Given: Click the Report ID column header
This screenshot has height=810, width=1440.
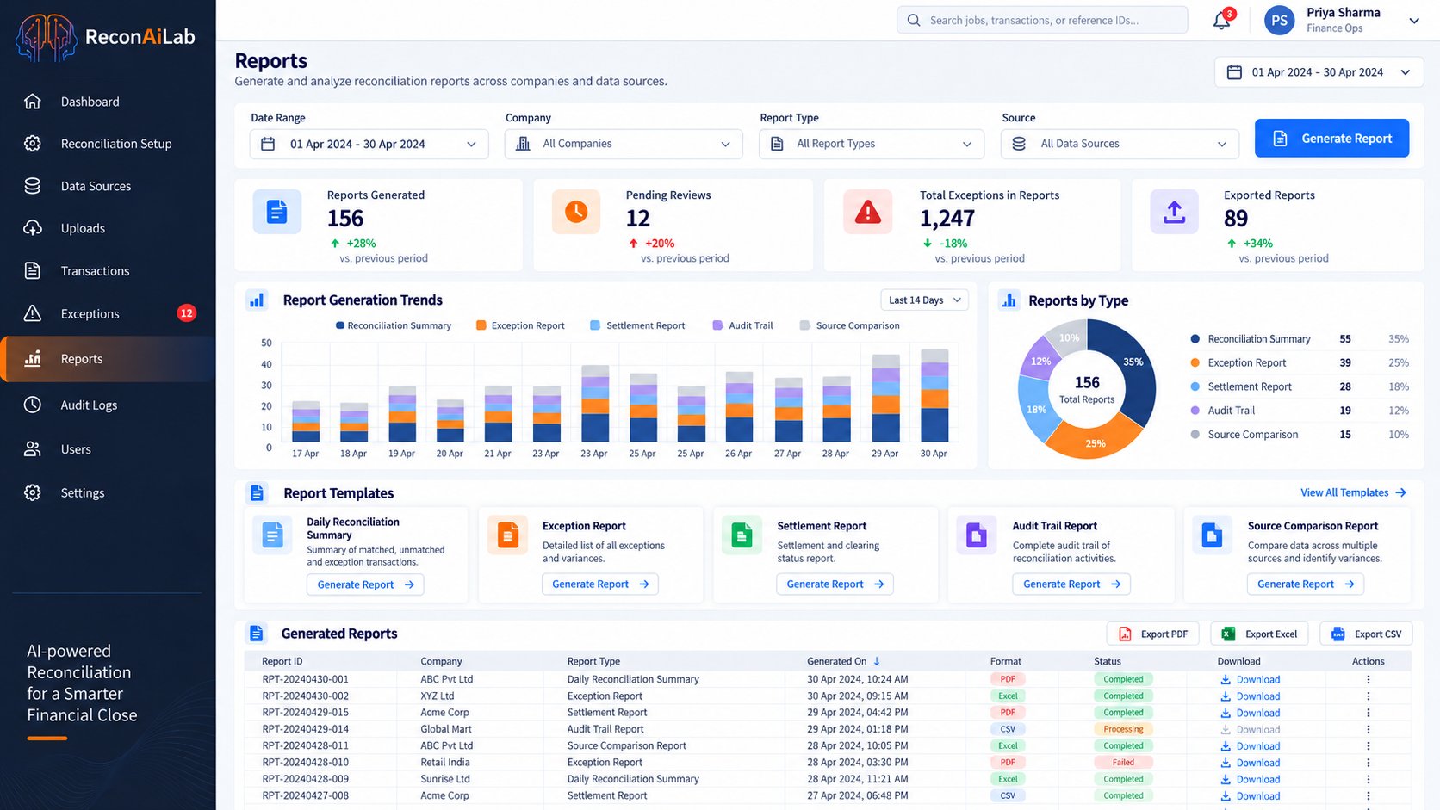Looking at the screenshot, I should 282,662.
